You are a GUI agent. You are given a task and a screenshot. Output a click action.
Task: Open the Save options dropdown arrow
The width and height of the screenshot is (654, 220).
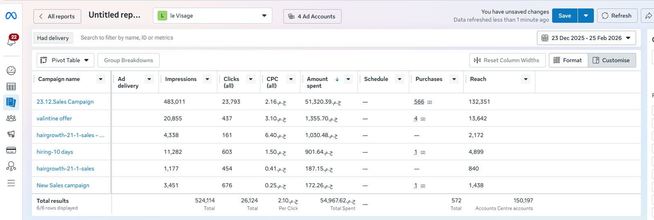click(x=585, y=16)
